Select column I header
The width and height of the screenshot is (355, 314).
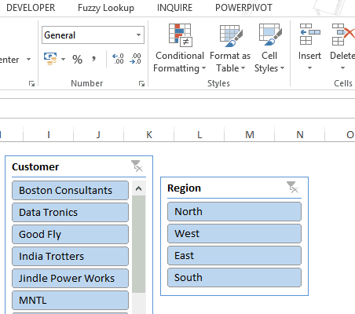49,134
